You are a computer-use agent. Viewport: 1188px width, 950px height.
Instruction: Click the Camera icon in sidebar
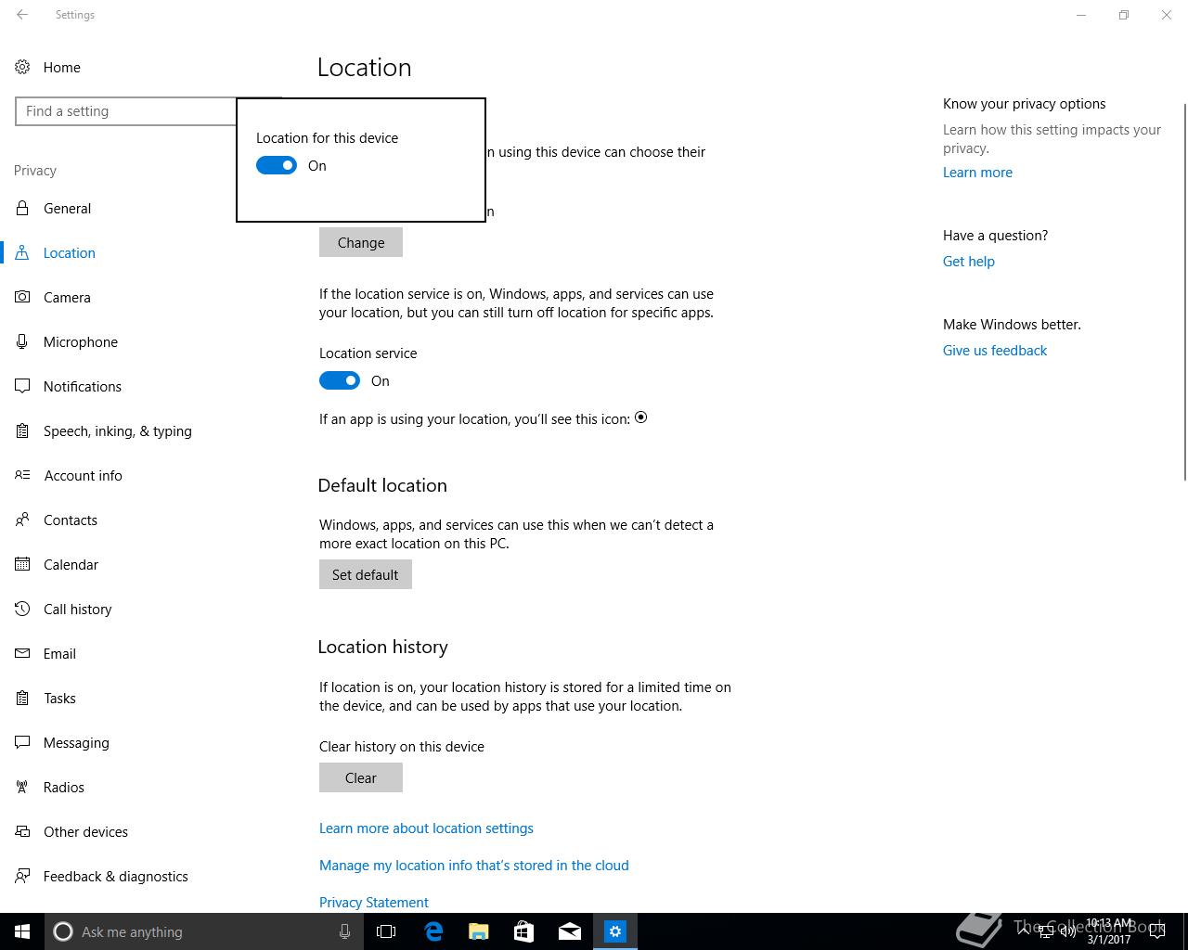pos(22,297)
